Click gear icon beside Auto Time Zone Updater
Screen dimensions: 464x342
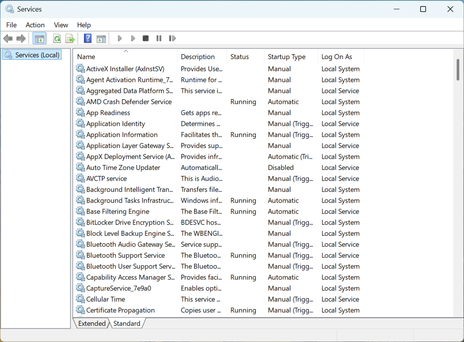point(80,167)
